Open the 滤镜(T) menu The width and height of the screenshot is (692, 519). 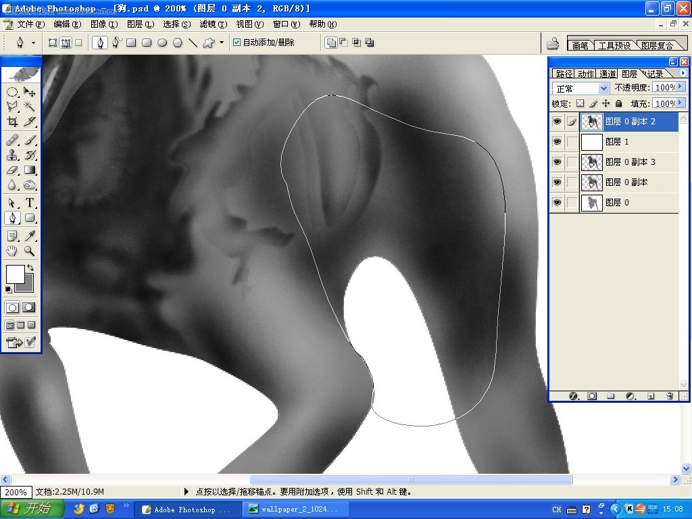[x=213, y=24]
